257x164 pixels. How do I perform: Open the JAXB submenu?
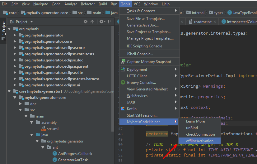[149, 102]
